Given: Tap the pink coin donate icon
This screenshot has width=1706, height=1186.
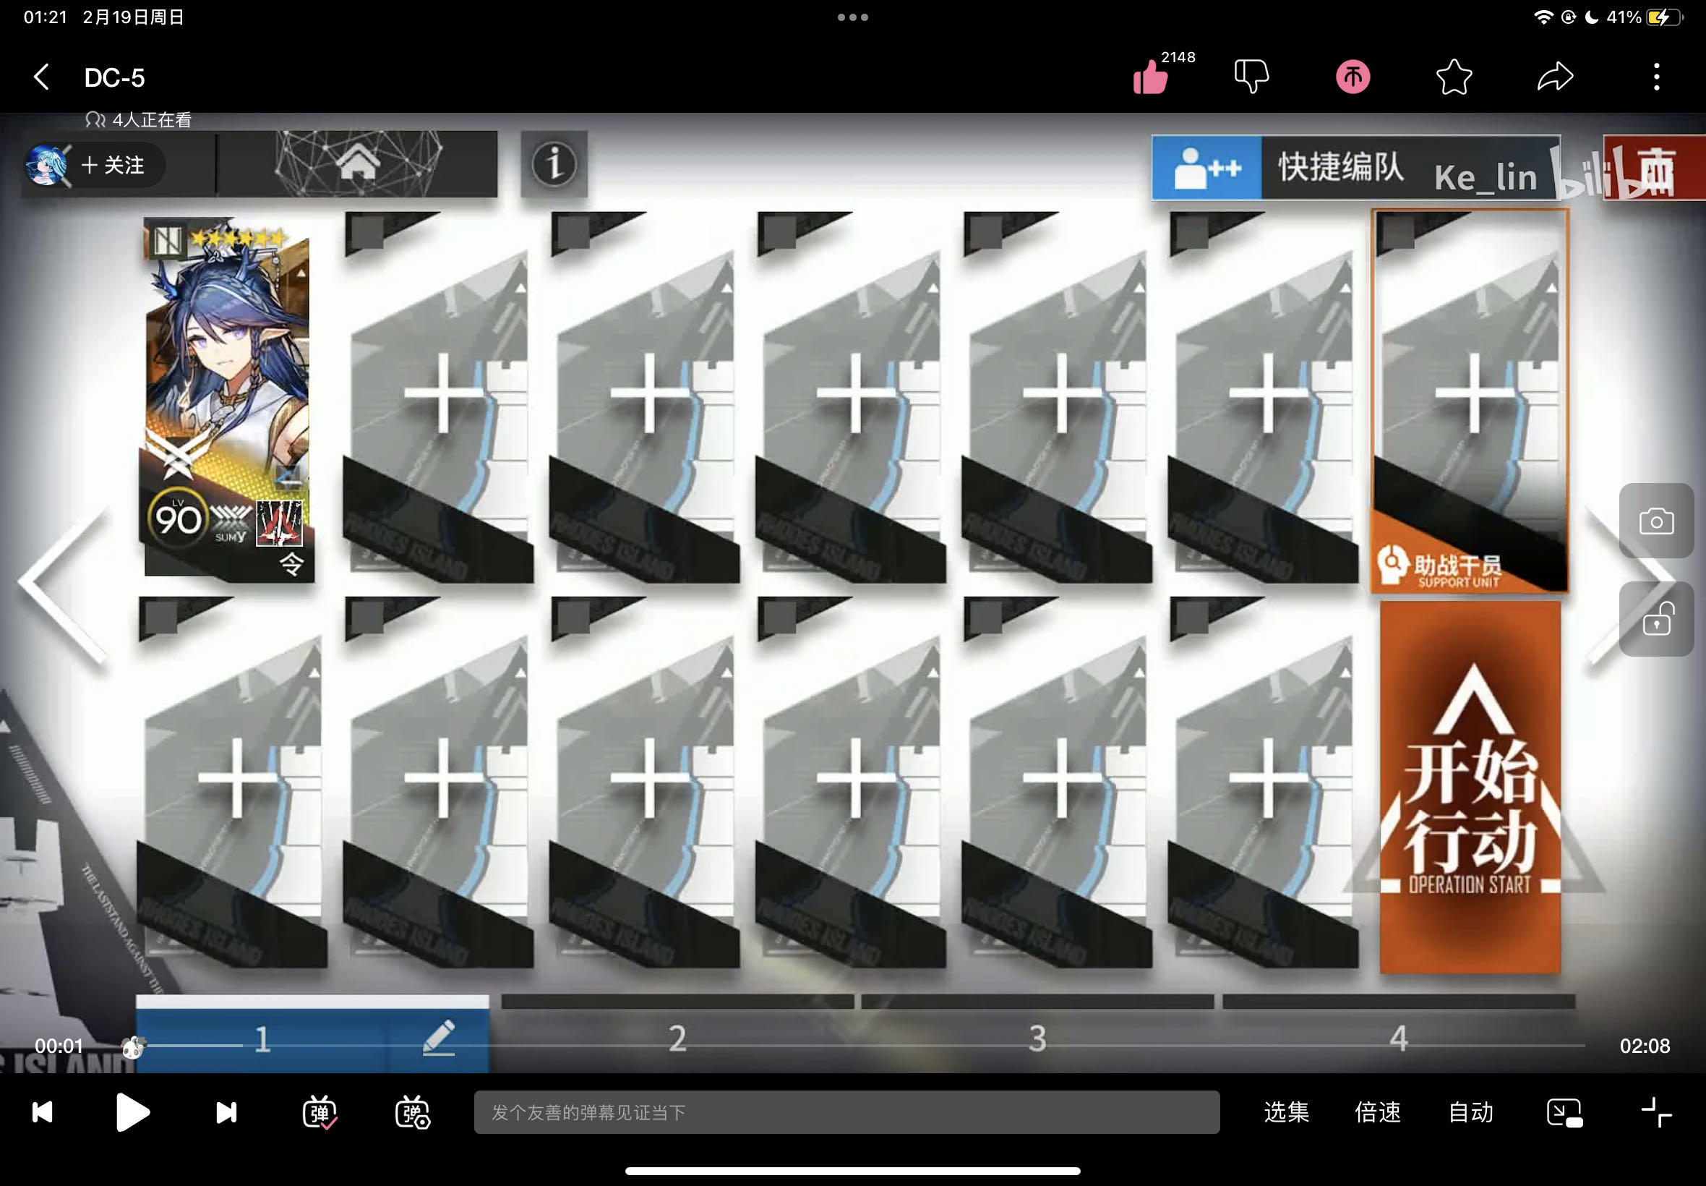Looking at the screenshot, I should (x=1353, y=77).
